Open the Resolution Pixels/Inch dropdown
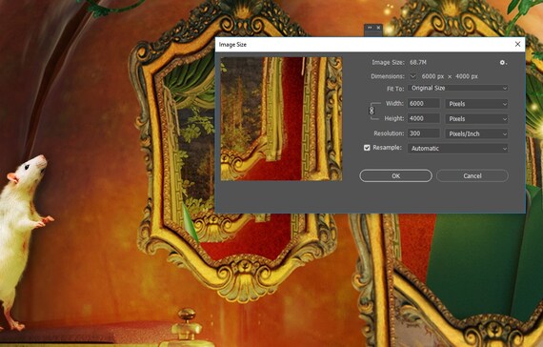 476,133
